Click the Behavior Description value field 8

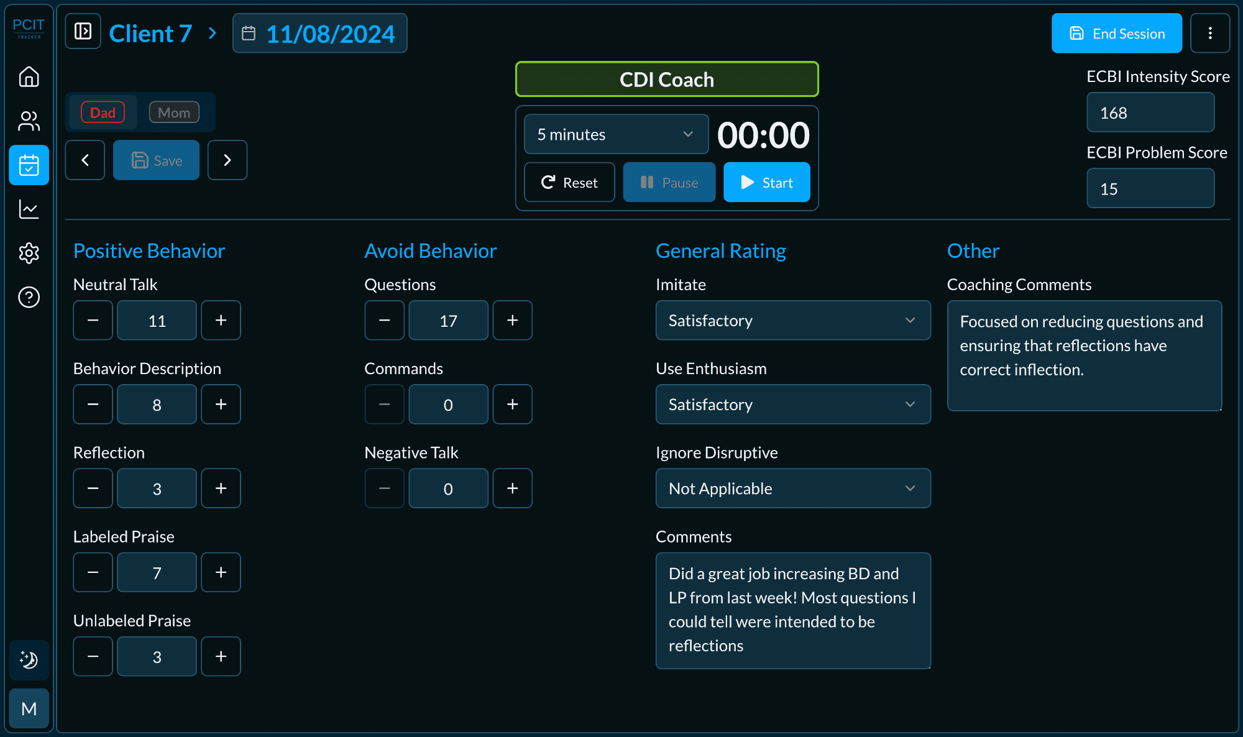(x=157, y=405)
